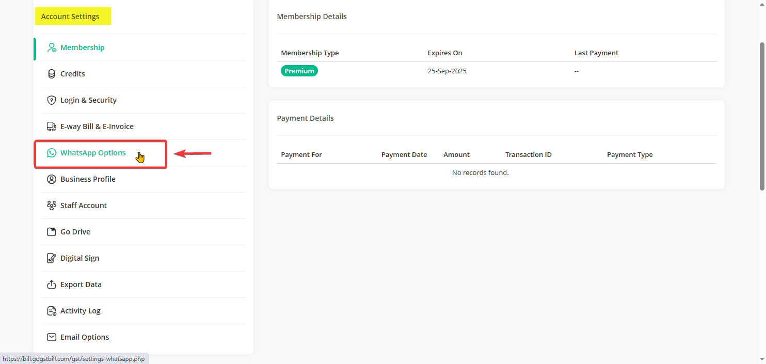Click the Export Data upload icon

[52, 284]
